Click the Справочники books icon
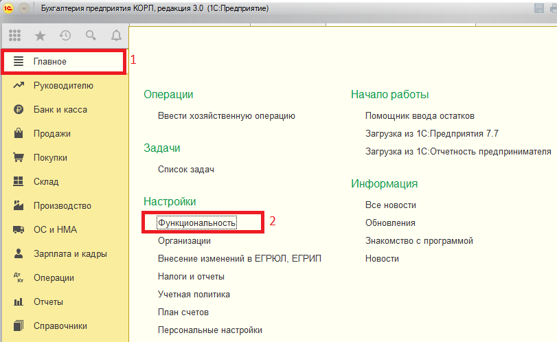The width and height of the screenshot is (557, 342). pyautogui.click(x=19, y=326)
